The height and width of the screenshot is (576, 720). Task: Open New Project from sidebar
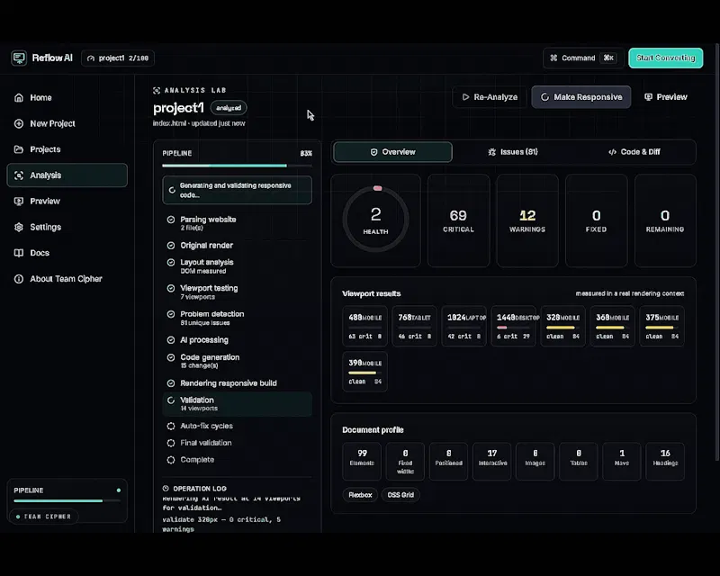click(67, 123)
